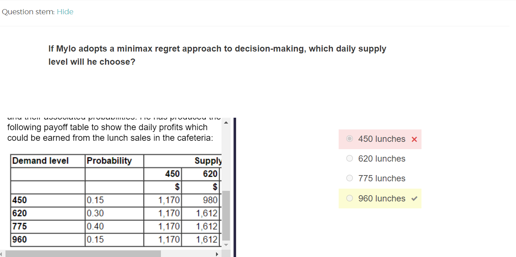Click the gray checkmark beside 960 lunches
The height and width of the screenshot is (257, 516).
[x=414, y=199]
